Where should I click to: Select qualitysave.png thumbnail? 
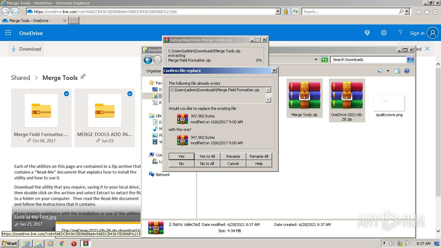389,106
